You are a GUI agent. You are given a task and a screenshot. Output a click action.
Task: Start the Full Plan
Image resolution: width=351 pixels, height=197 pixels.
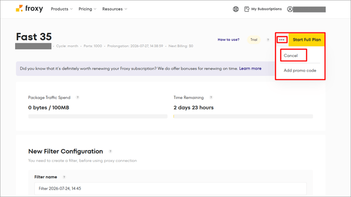click(306, 40)
